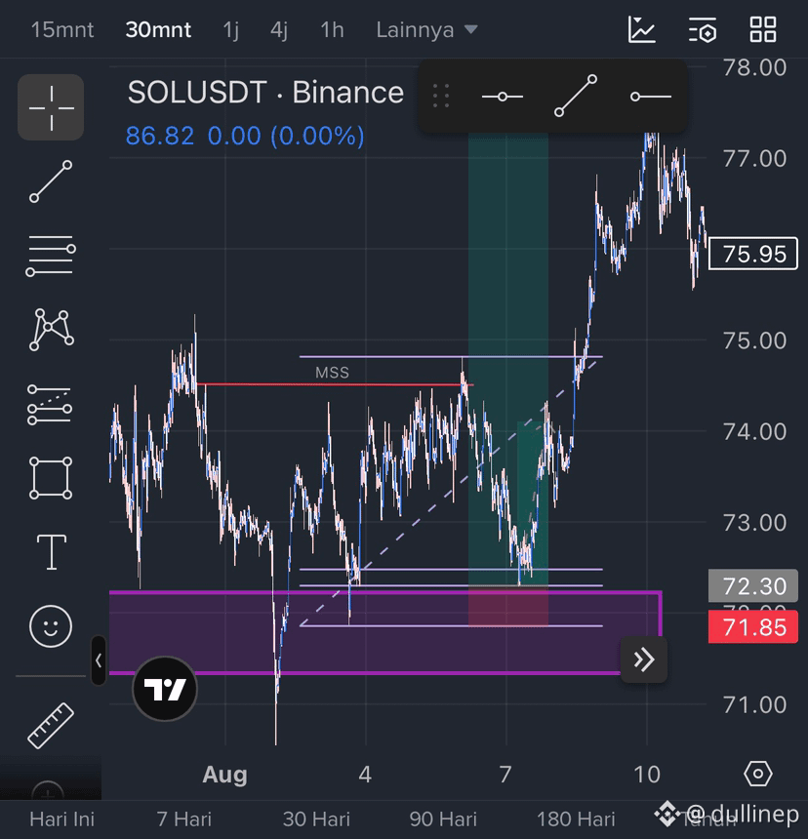
Task: Switch to the 1j timeframe
Action: click(x=230, y=29)
